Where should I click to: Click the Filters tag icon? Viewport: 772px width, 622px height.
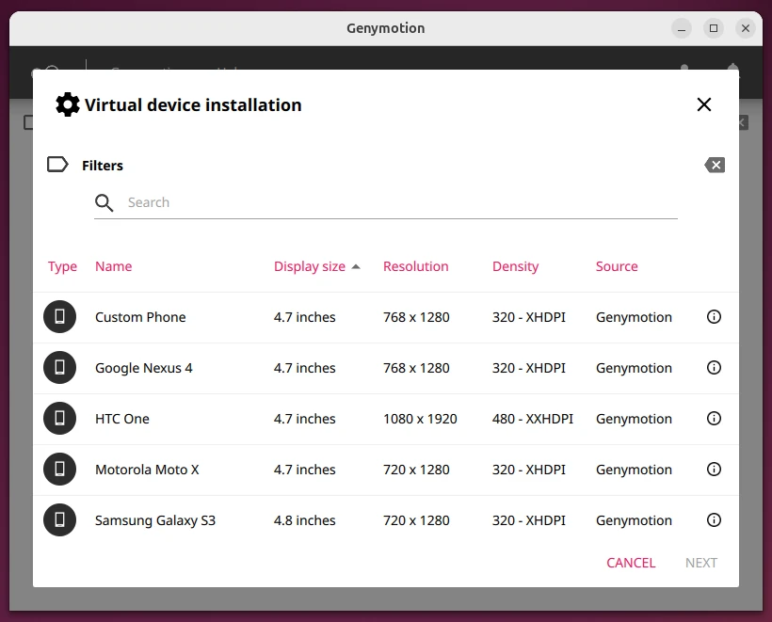pos(57,165)
